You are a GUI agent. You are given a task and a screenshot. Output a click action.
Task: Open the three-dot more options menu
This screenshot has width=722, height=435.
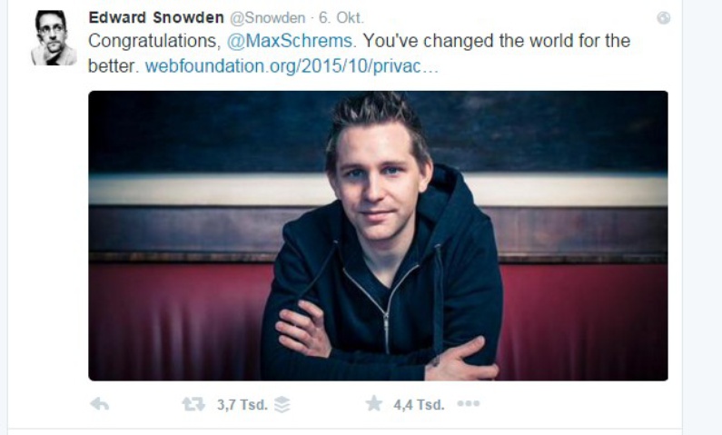tap(469, 404)
